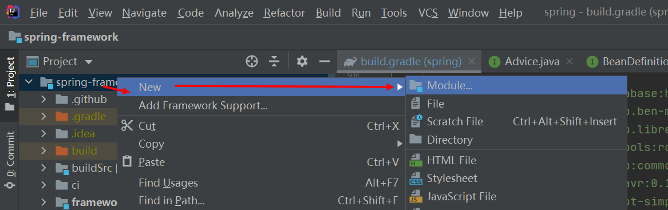Open the Project view dropdown
Screen dimensions: 668x210
pyautogui.click(x=60, y=61)
